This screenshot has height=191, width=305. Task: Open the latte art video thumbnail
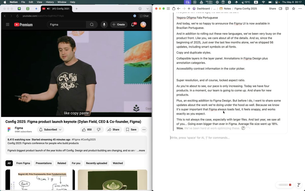(113, 180)
